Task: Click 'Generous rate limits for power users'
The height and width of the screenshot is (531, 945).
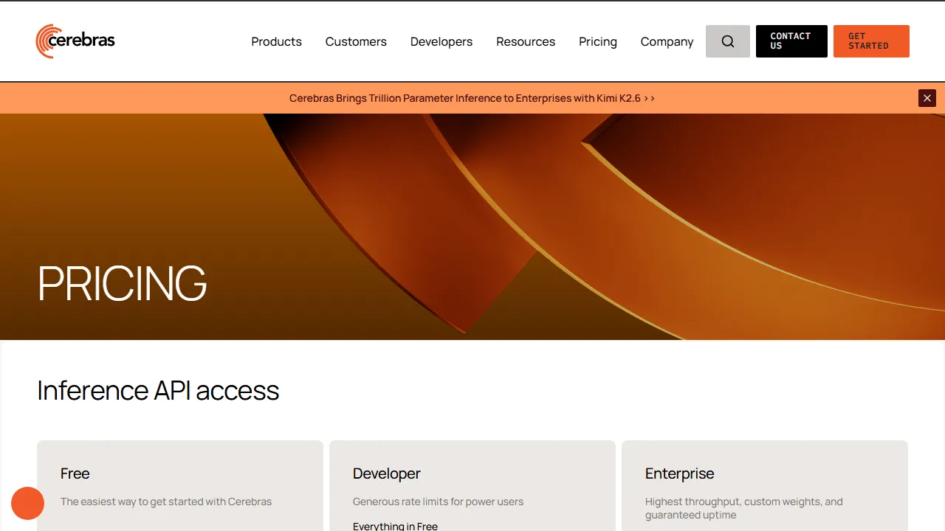Action: click(x=438, y=502)
